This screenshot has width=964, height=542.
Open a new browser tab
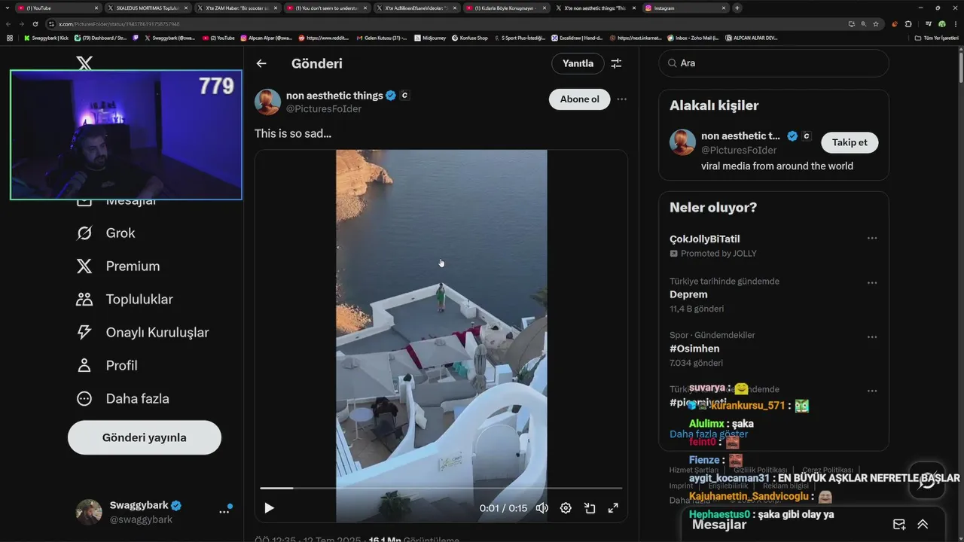(x=737, y=8)
